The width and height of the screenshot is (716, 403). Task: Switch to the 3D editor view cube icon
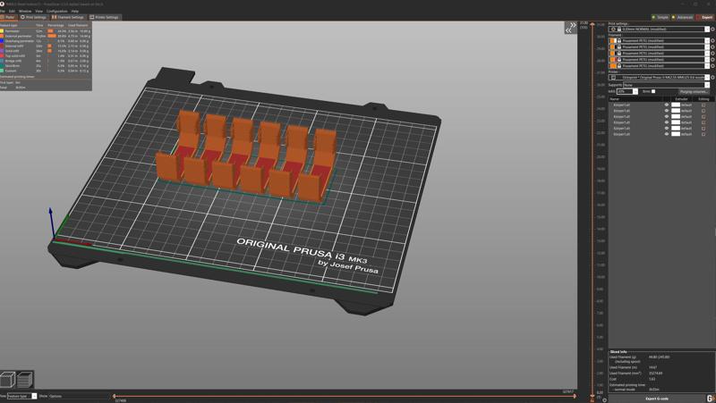(8, 379)
